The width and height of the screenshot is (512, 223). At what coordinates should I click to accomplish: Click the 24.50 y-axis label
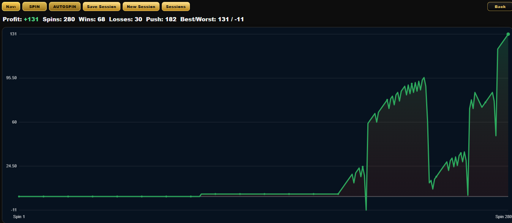pos(12,166)
